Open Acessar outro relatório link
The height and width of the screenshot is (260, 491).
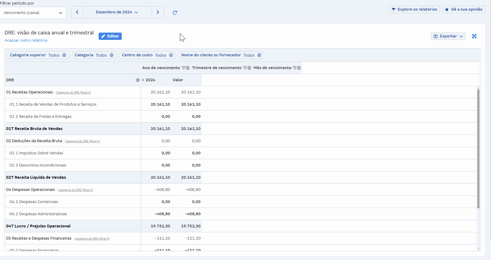coord(26,40)
